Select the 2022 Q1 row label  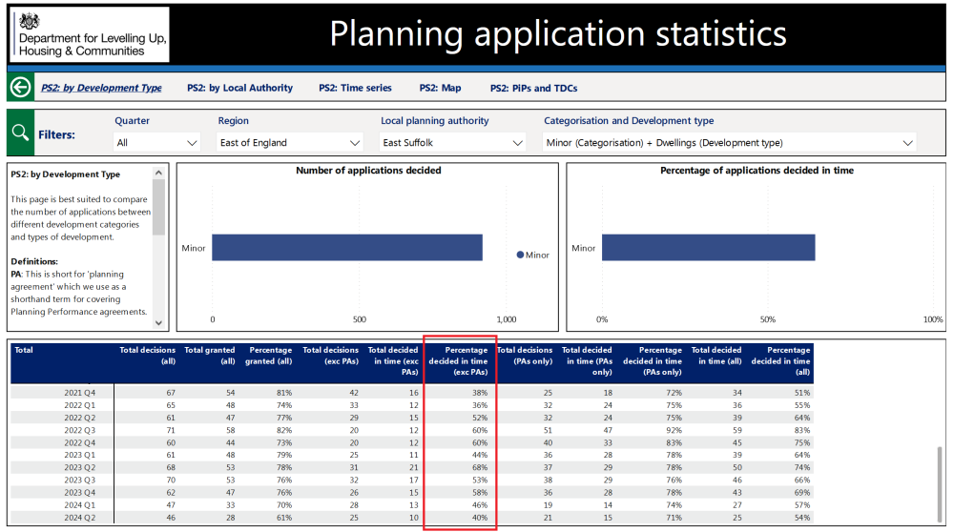click(x=80, y=405)
